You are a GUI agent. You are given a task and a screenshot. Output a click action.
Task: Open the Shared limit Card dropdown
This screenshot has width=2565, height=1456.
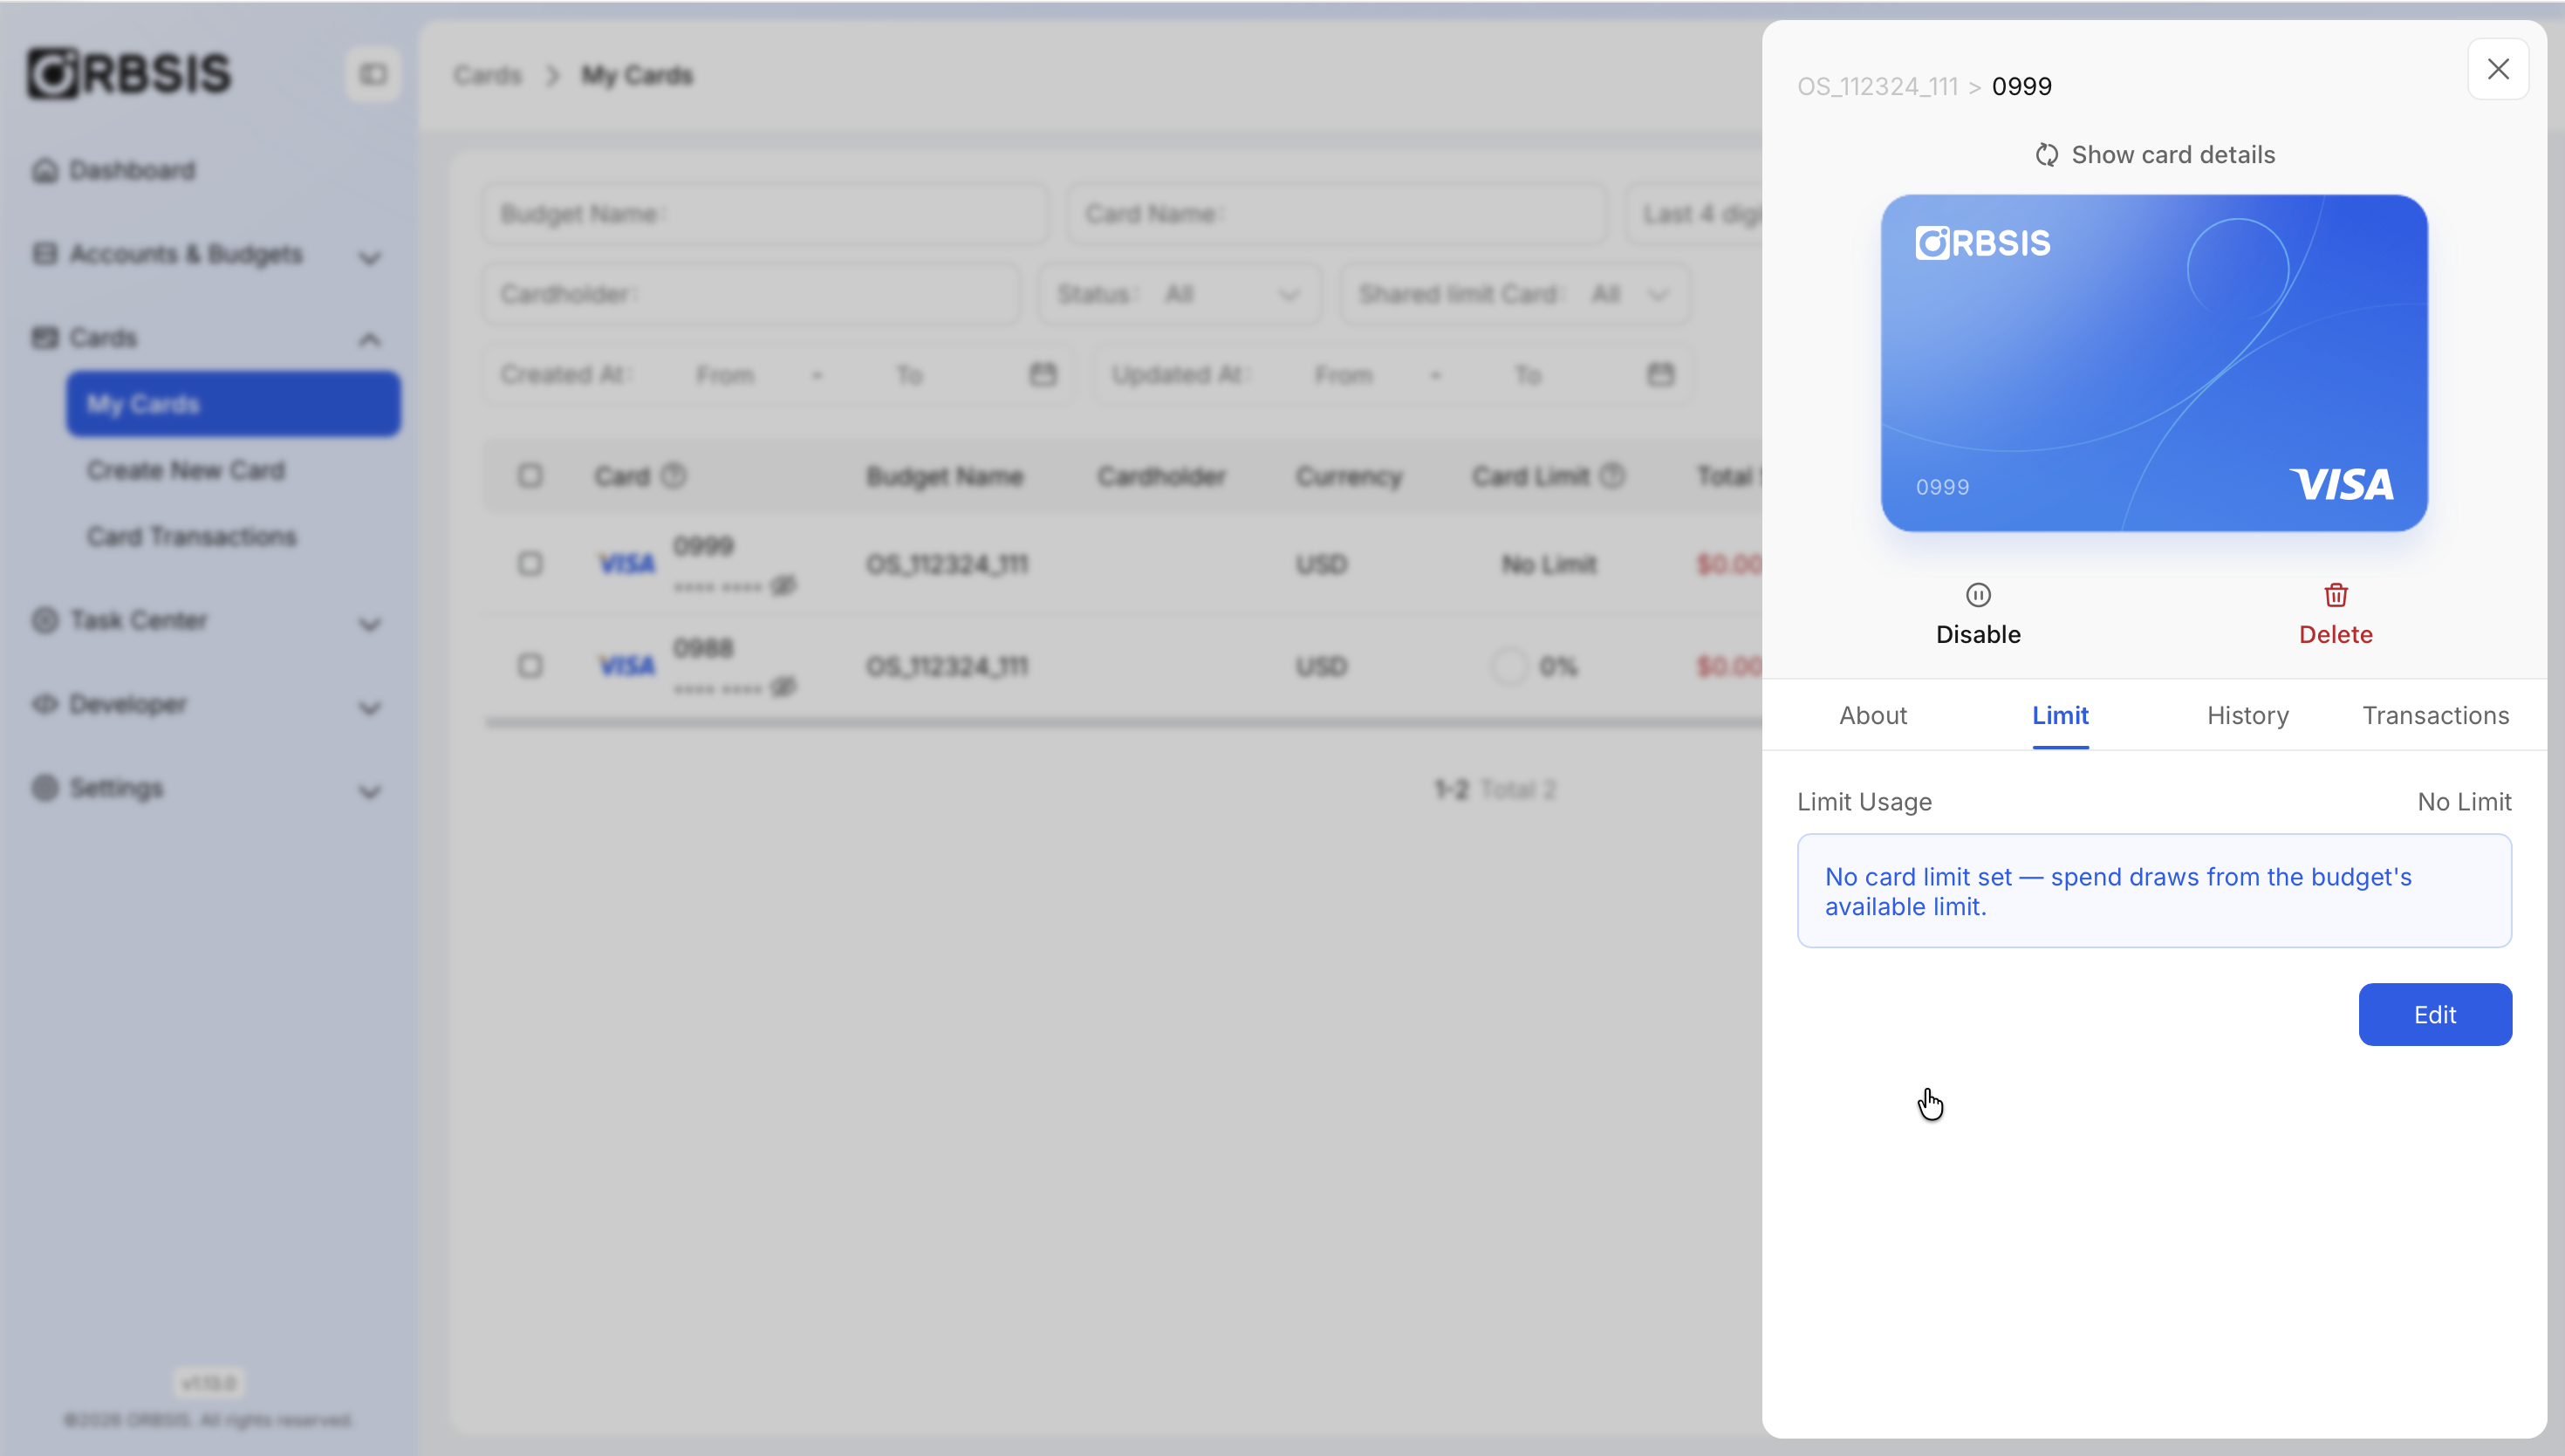(1515, 294)
